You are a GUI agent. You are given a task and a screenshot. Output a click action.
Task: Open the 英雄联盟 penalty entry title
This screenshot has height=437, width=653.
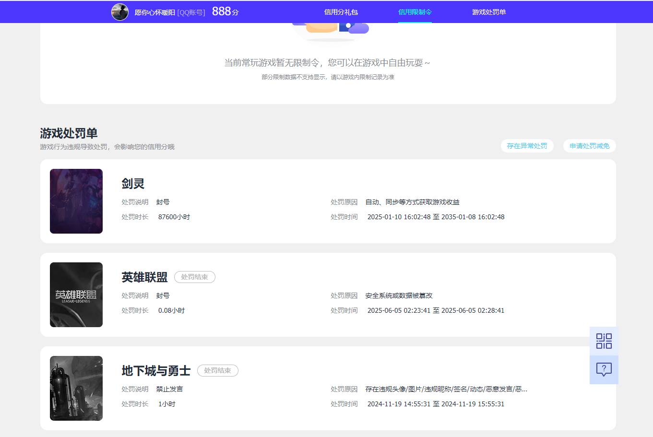[144, 277]
